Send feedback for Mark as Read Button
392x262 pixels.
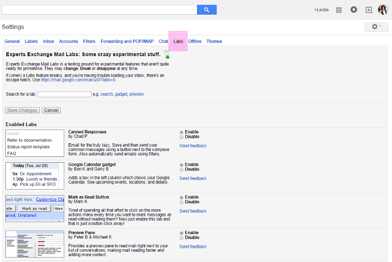pos(193,211)
